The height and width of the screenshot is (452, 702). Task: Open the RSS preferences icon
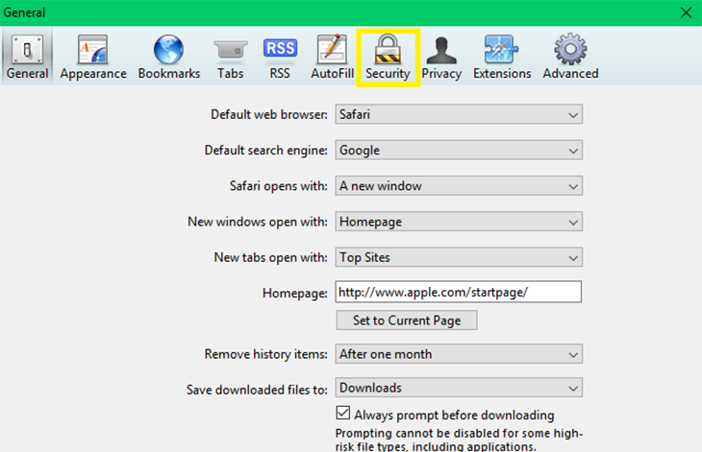pos(280,48)
